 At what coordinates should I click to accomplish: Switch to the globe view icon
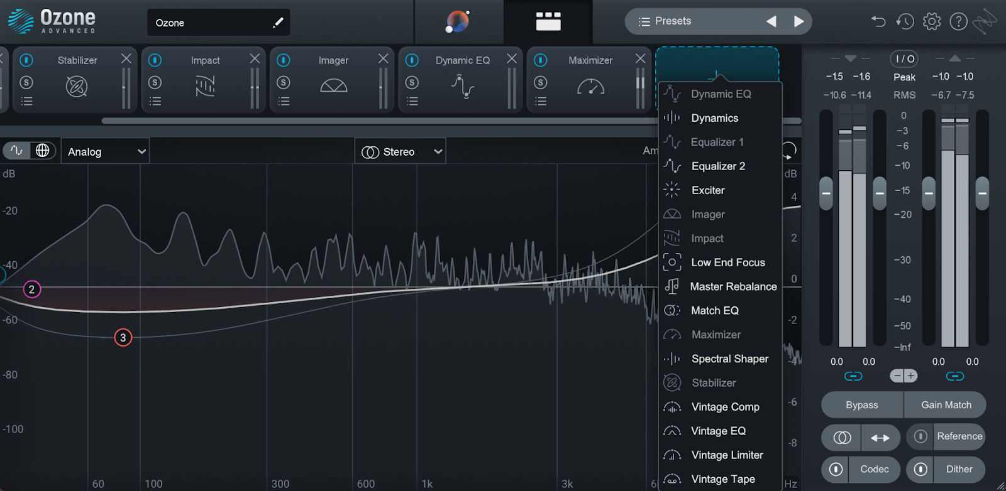42,151
